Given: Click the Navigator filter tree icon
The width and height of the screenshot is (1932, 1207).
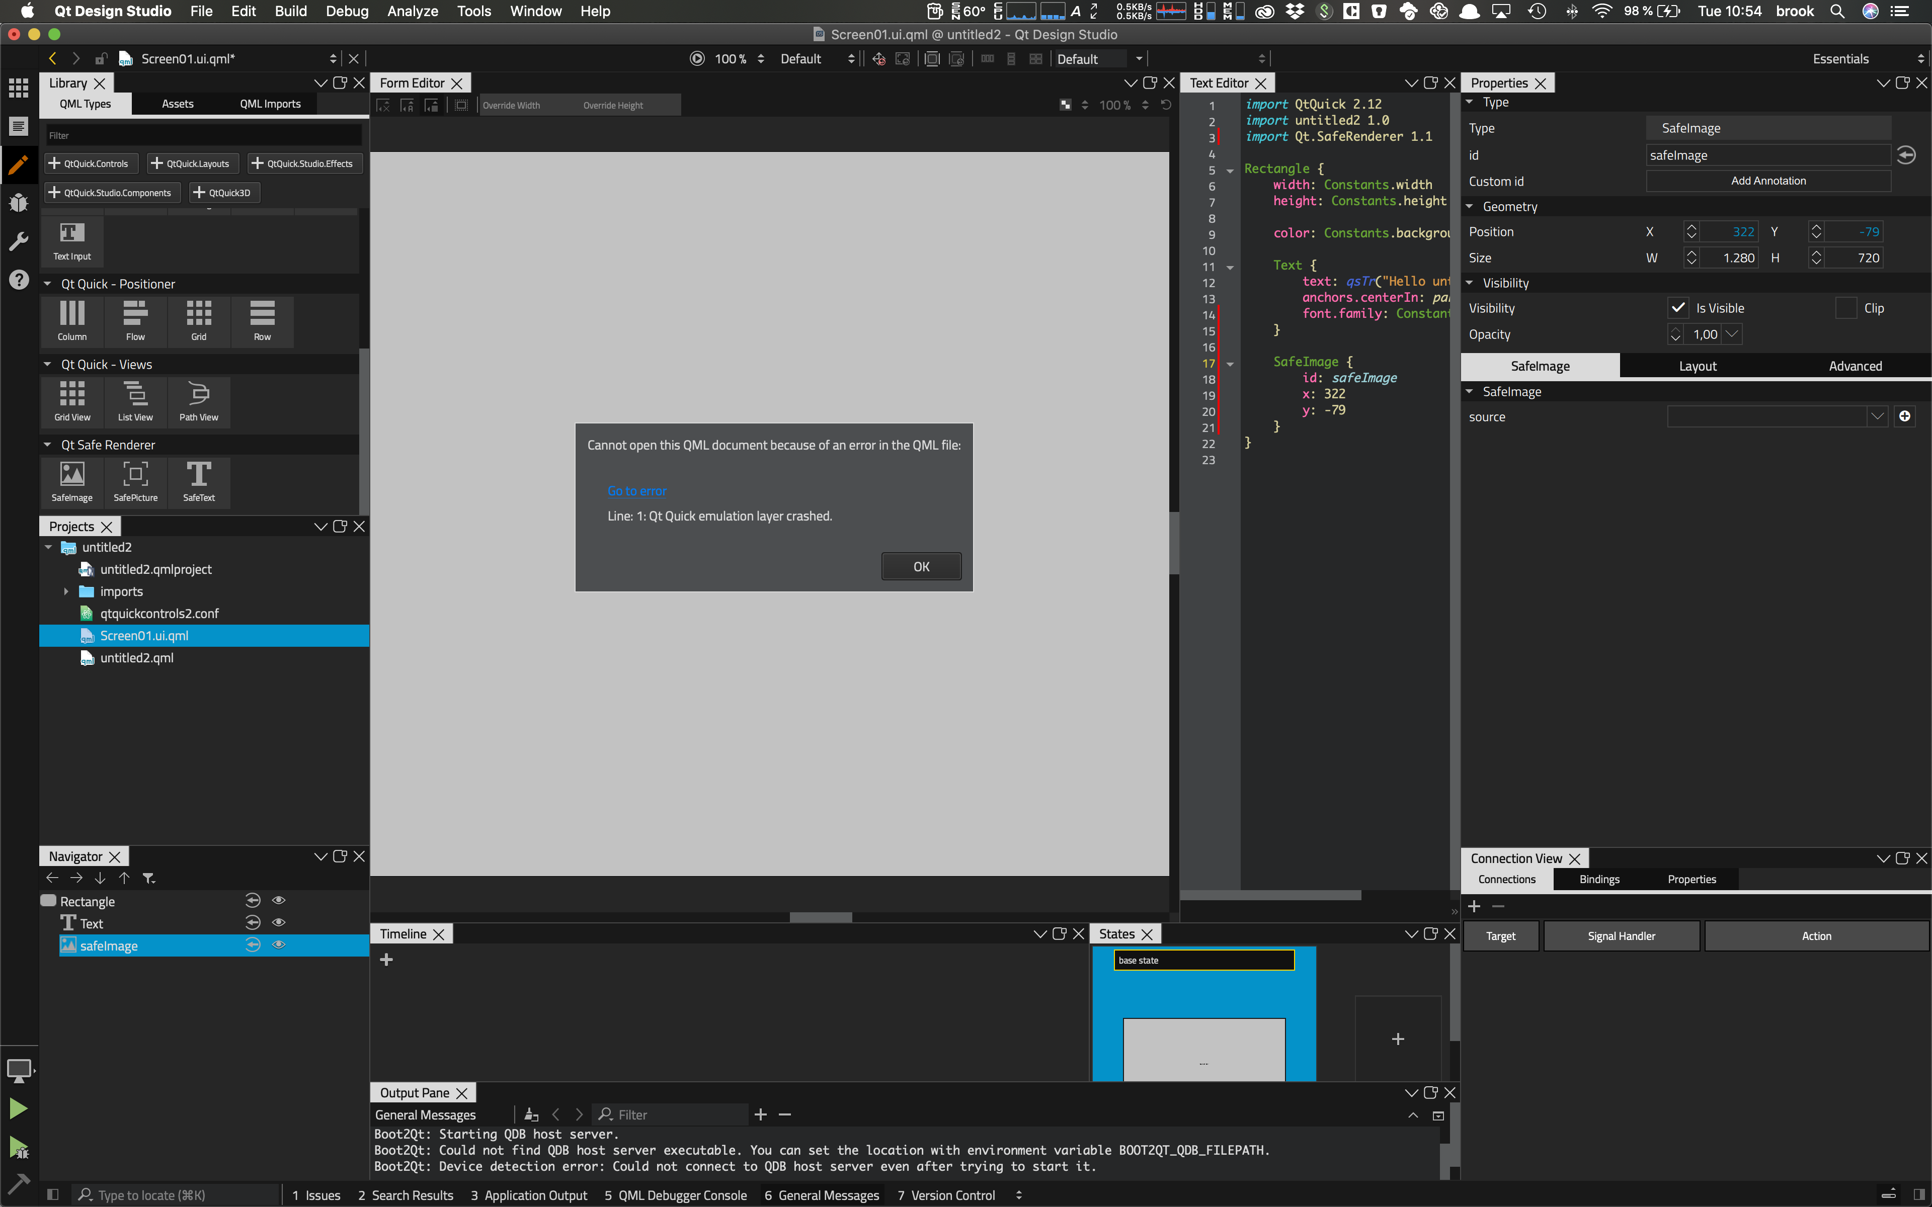Looking at the screenshot, I should 148,878.
